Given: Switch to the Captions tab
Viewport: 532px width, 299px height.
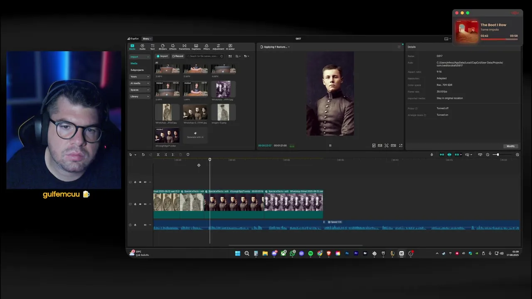Looking at the screenshot, I should point(196,47).
